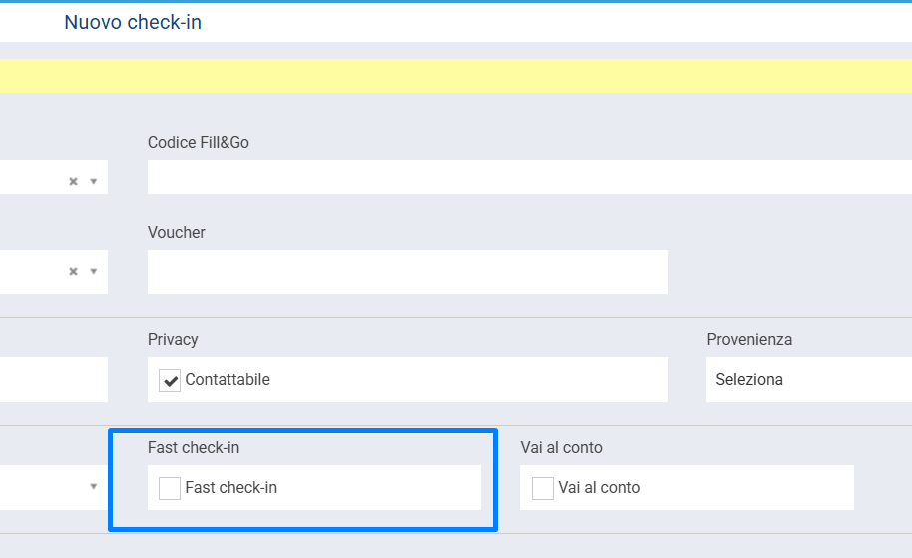Clear the selection left of Codice Fill&Go
Viewport: 912px width, 558px height.
[x=73, y=182]
